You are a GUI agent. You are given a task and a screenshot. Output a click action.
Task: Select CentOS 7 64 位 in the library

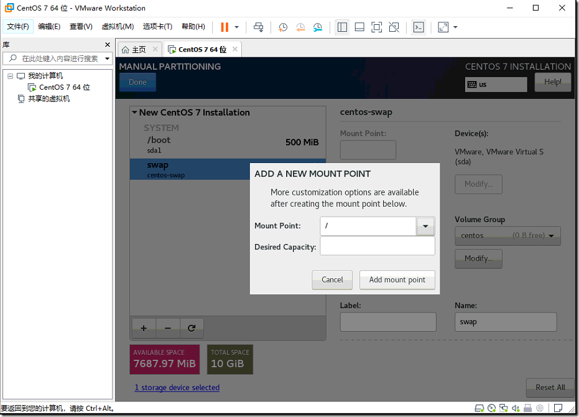[x=59, y=87]
